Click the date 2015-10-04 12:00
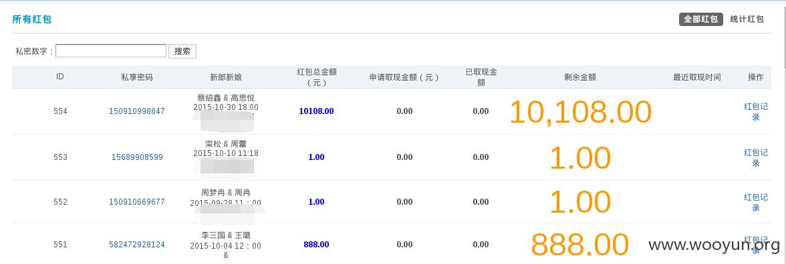Screen dimensions: 786x264 pos(226,246)
